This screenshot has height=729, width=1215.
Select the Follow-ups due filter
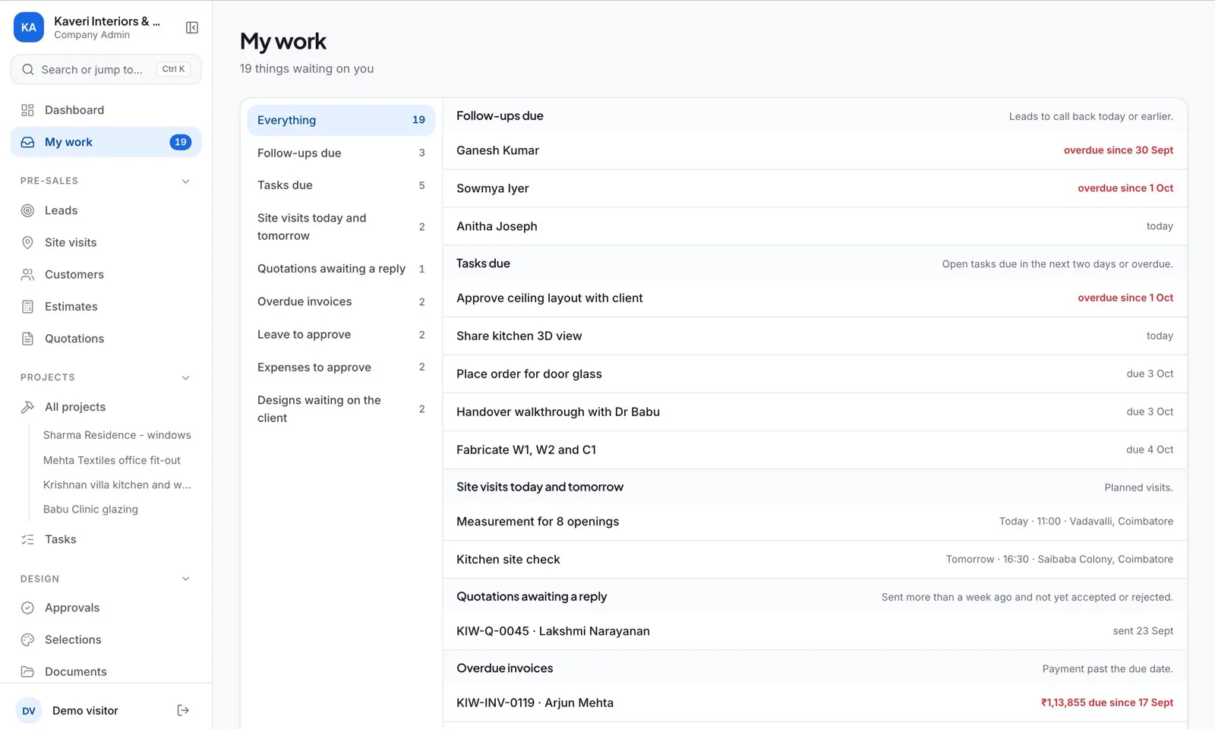point(341,153)
